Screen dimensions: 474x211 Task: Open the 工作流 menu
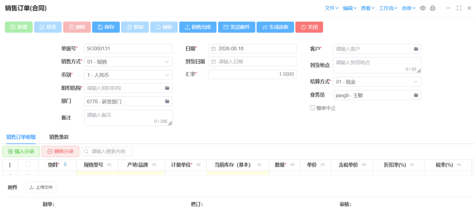[388, 8]
